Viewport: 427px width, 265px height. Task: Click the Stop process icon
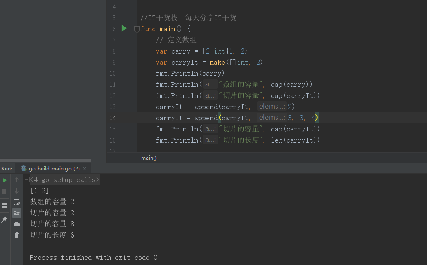[x=4, y=192]
